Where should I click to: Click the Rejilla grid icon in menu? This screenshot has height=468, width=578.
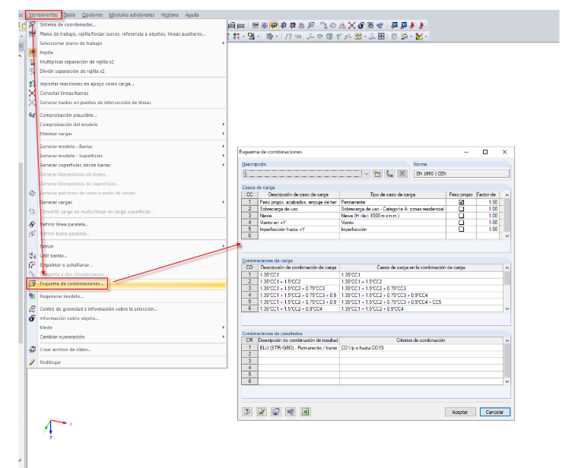[x=33, y=52]
